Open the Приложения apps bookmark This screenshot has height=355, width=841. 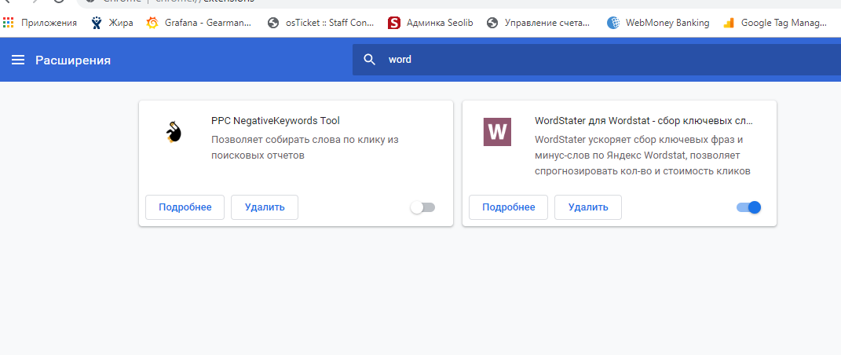point(40,23)
